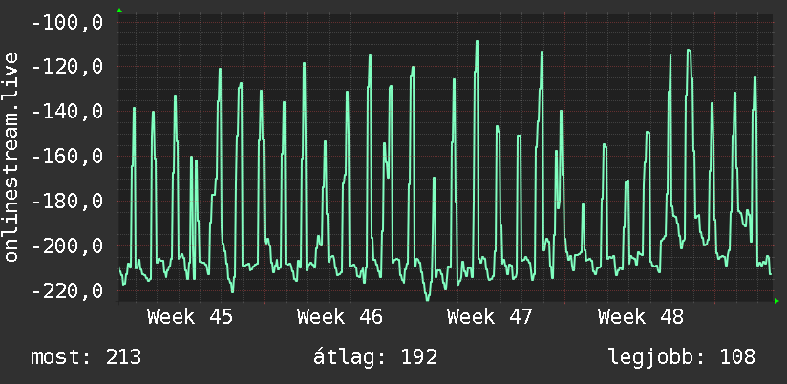Viewport: 787px width, 384px height.
Task: Click the "Week 48" axis label
Action: click(640, 317)
